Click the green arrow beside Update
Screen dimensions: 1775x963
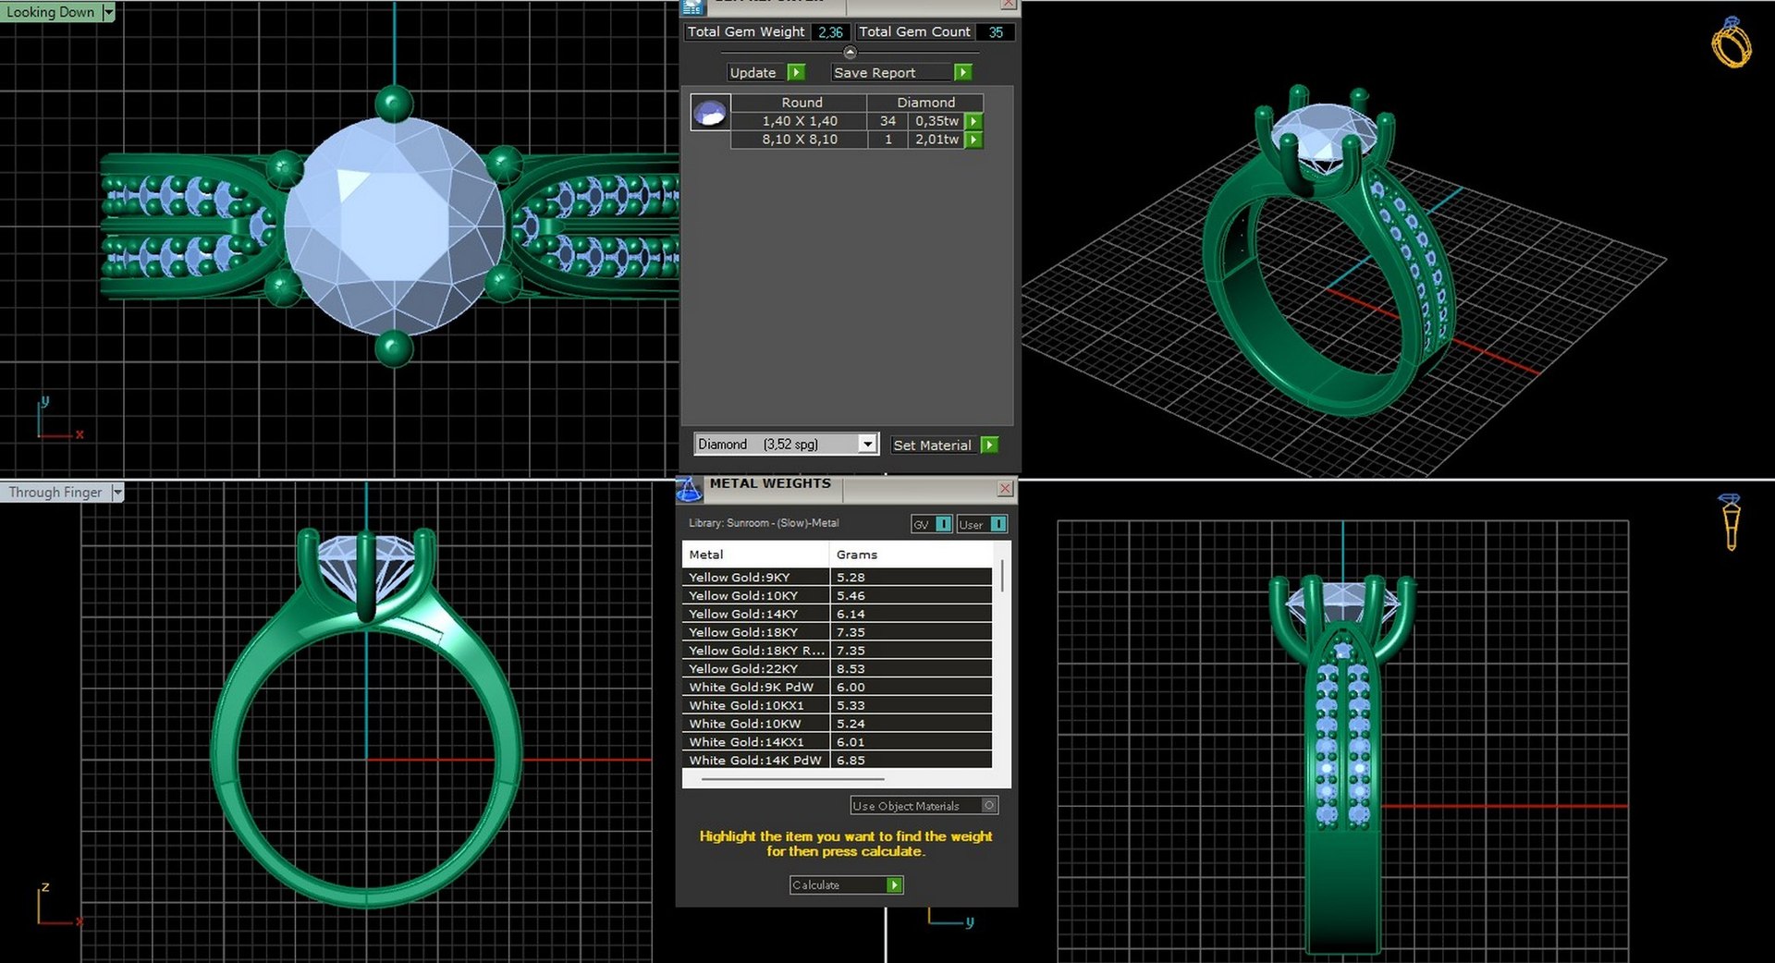pos(796,72)
